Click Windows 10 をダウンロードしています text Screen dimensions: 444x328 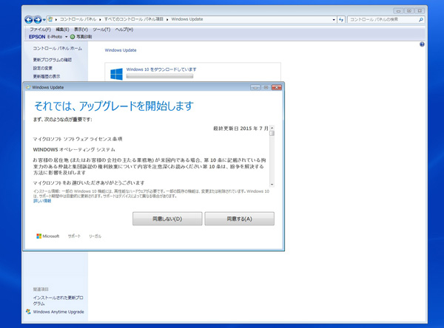[x=161, y=69]
